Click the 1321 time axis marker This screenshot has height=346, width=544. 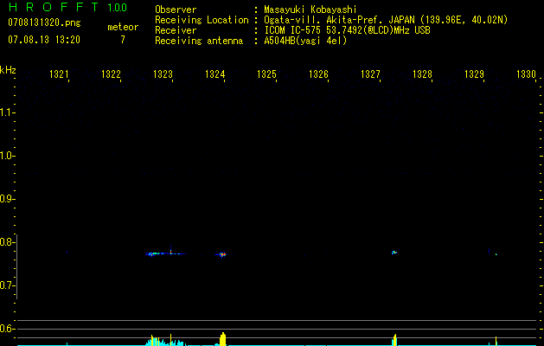click(59, 74)
